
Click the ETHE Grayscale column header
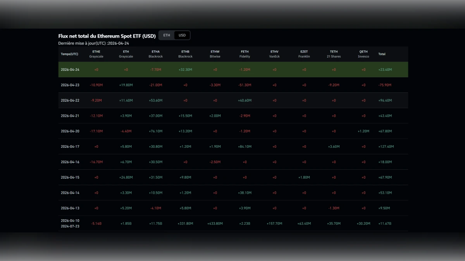click(96, 54)
